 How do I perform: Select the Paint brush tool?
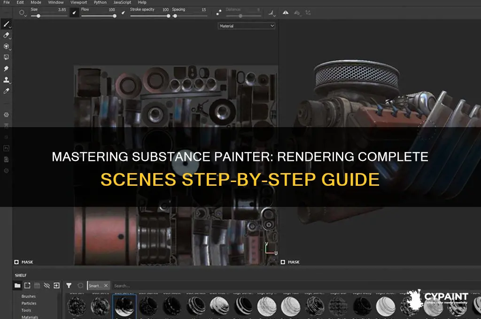(6, 24)
